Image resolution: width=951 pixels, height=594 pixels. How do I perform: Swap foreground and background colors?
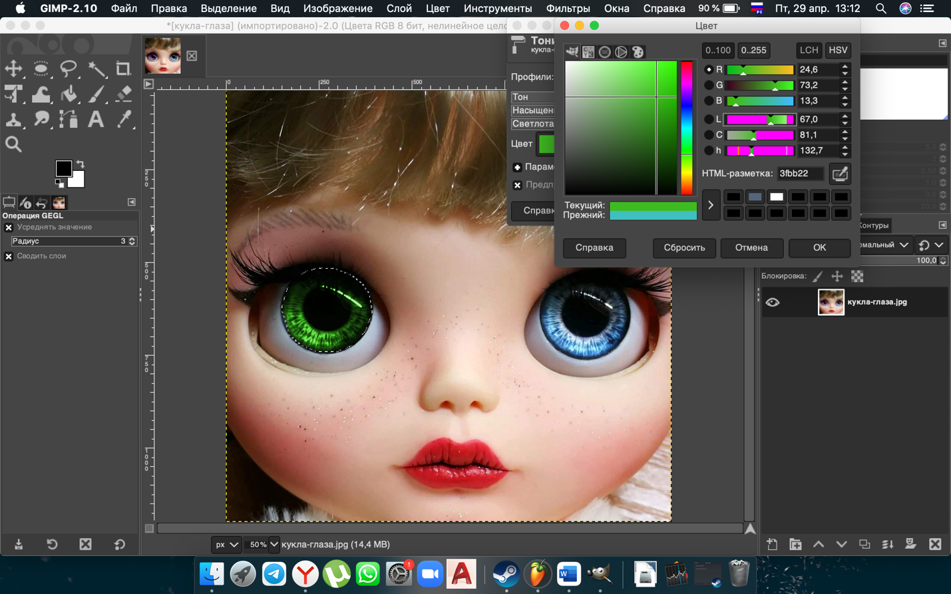click(81, 164)
